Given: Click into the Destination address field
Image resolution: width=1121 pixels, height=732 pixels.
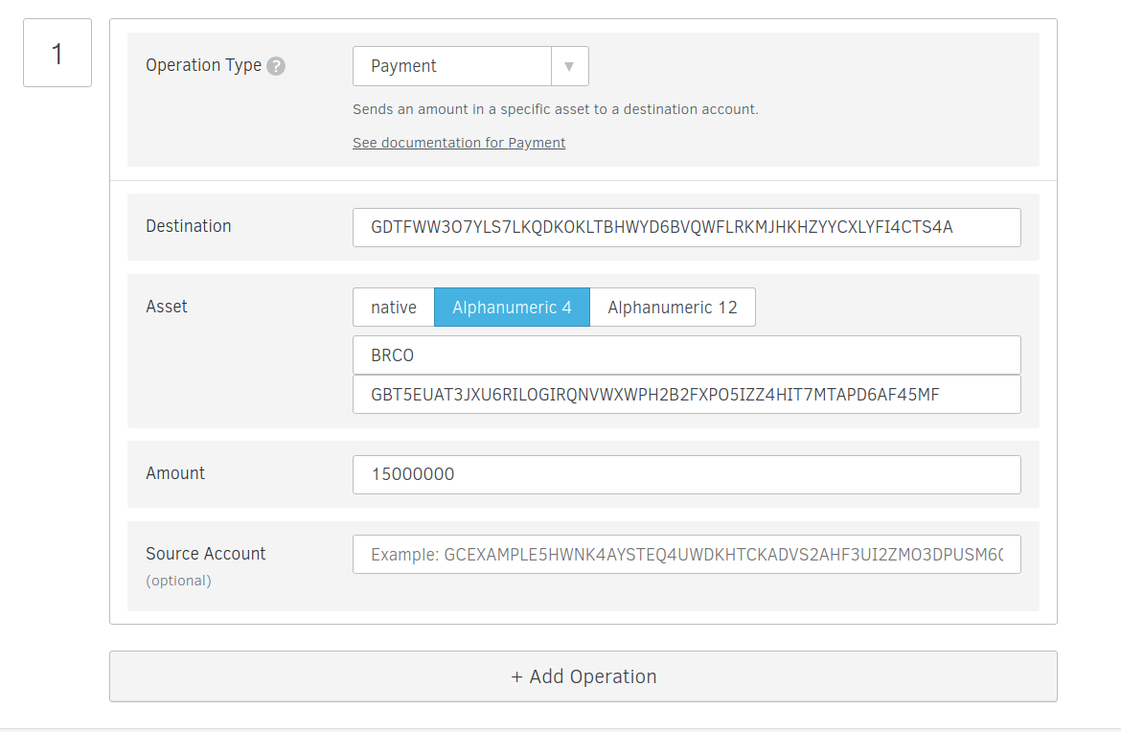Looking at the screenshot, I should pos(686,227).
